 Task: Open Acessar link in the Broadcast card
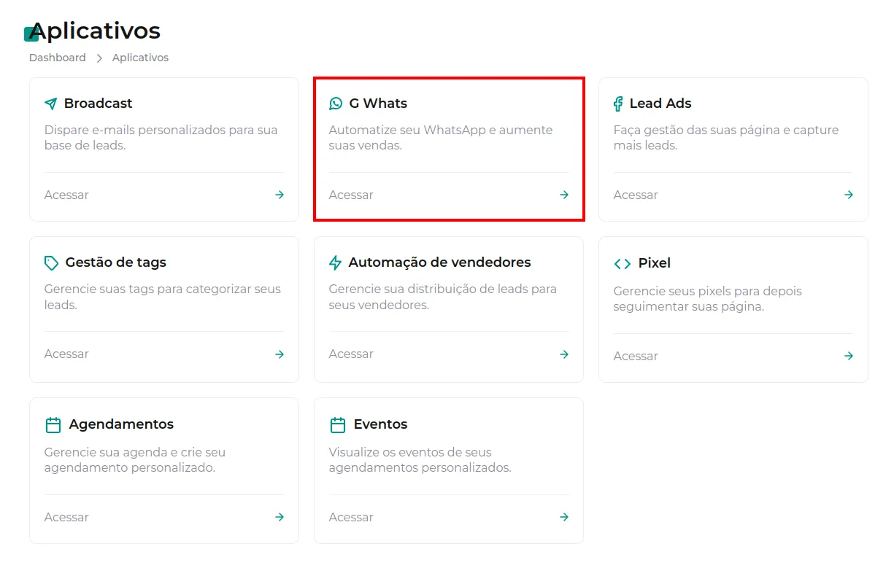tap(66, 195)
